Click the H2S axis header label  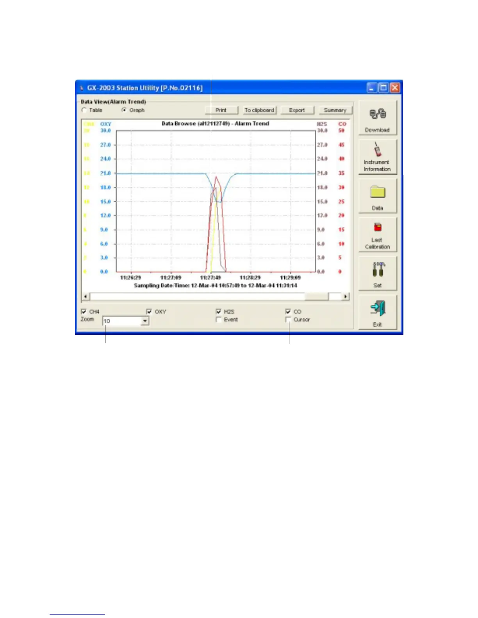tap(322, 124)
